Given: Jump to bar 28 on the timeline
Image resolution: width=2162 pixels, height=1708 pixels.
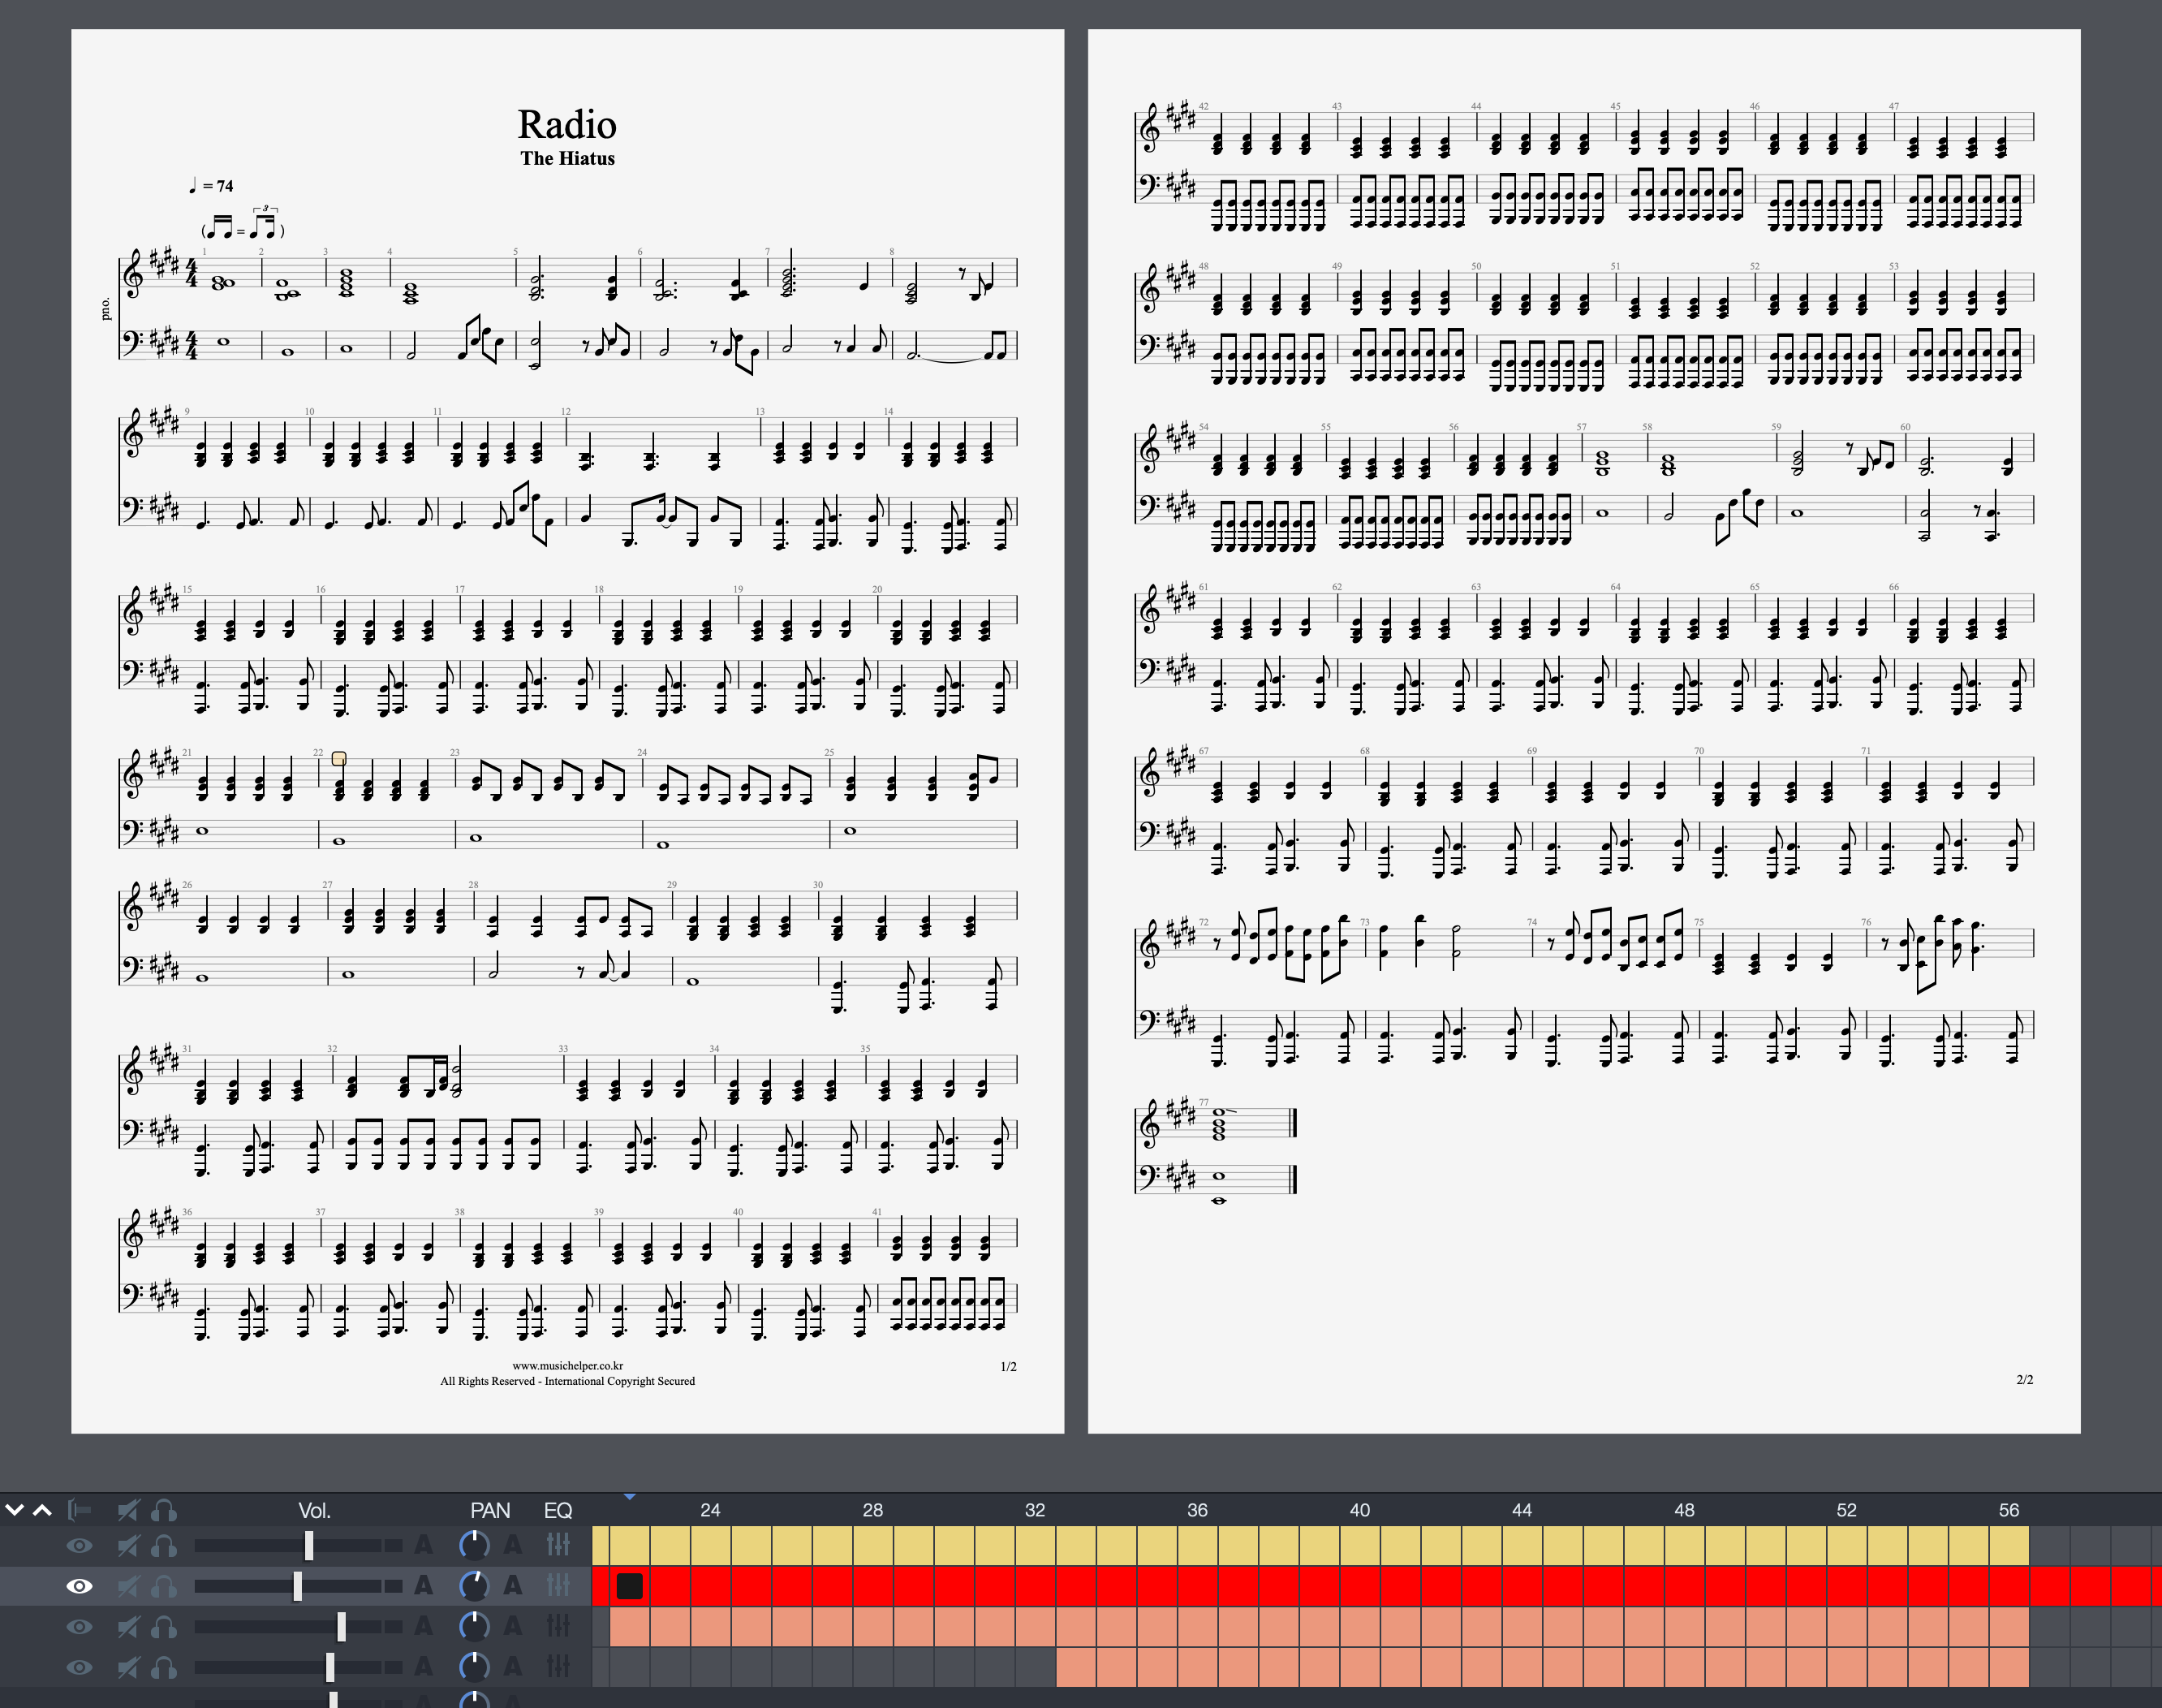Looking at the screenshot, I should click(x=872, y=1510).
